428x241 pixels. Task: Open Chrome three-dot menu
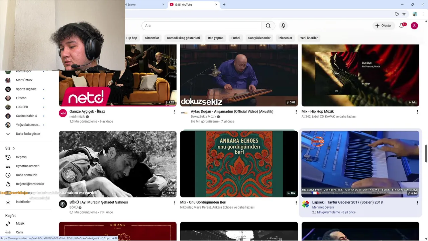coord(423,14)
